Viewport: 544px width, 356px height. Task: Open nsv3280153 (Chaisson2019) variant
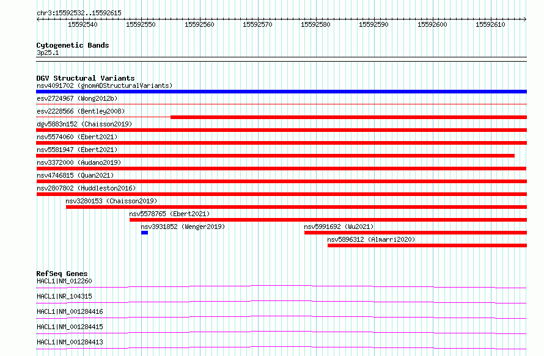[x=111, y=201]
